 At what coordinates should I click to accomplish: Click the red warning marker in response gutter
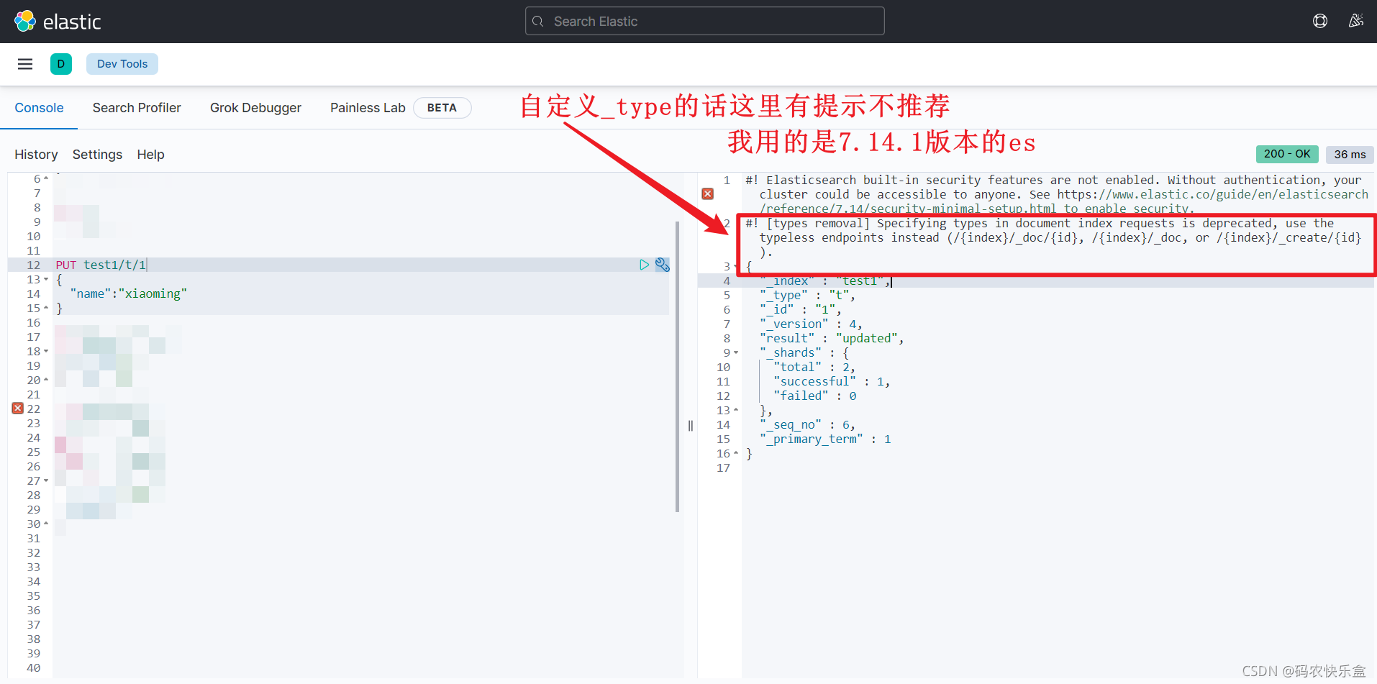(708, 194)
